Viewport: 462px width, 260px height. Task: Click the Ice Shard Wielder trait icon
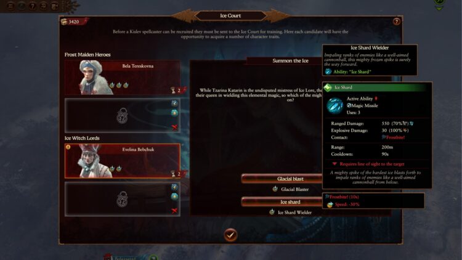click(272, 212)
